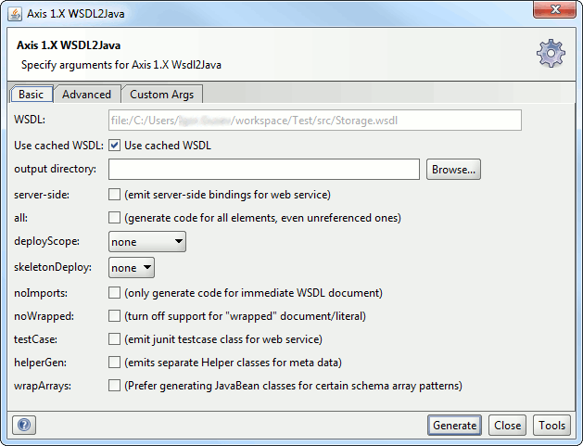Screen dimensions: 583x446
Task: Click the gear settings icon in header
Action: (551, 53)
